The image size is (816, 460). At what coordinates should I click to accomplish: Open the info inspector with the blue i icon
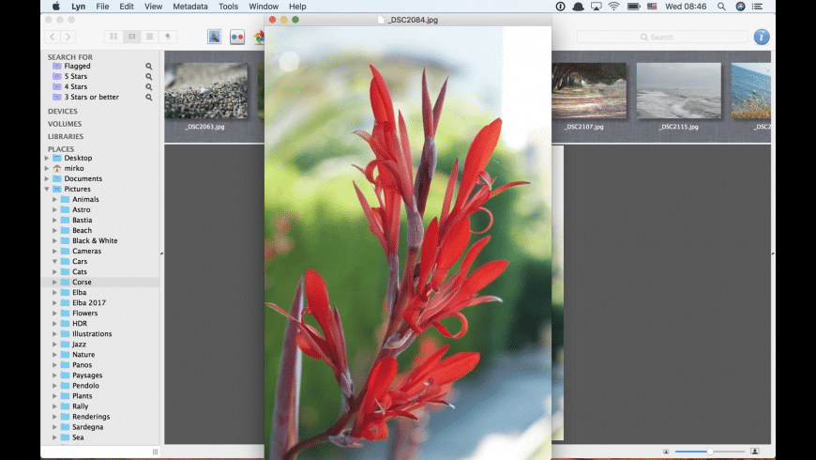tap(762, 37)
